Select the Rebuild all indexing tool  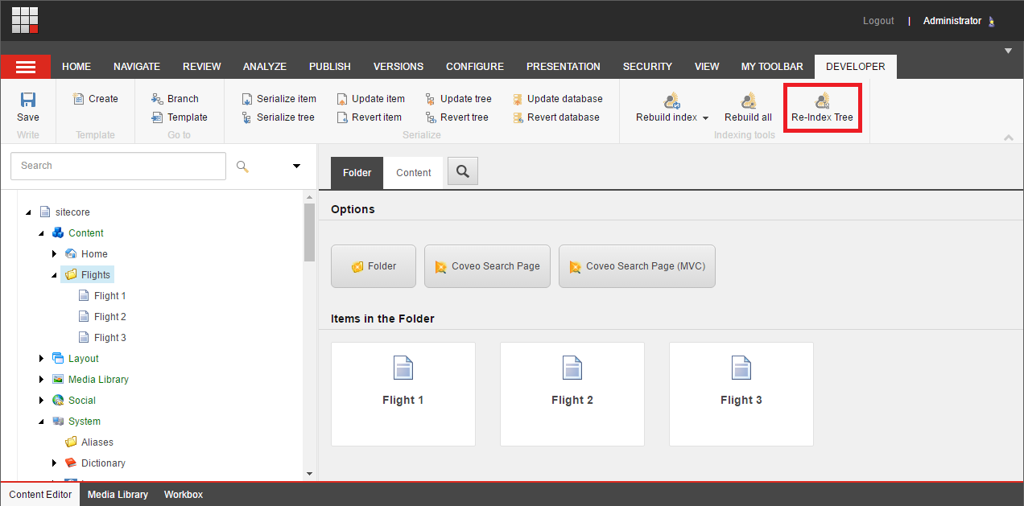pos(747,105)
